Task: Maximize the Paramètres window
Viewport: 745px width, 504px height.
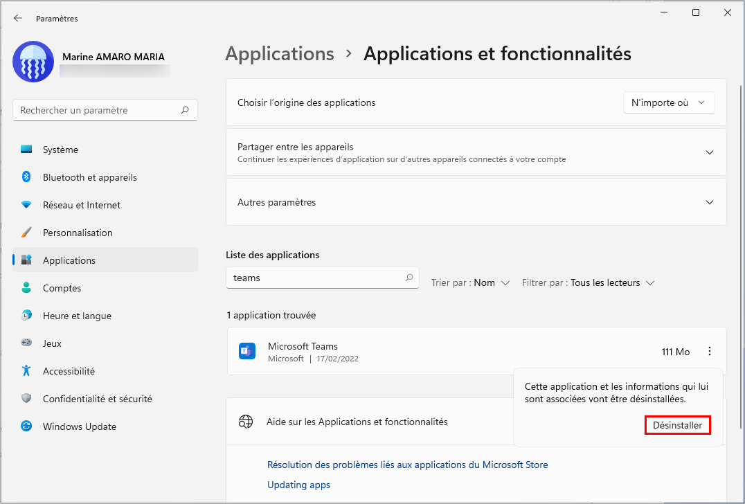Action: 696,13
